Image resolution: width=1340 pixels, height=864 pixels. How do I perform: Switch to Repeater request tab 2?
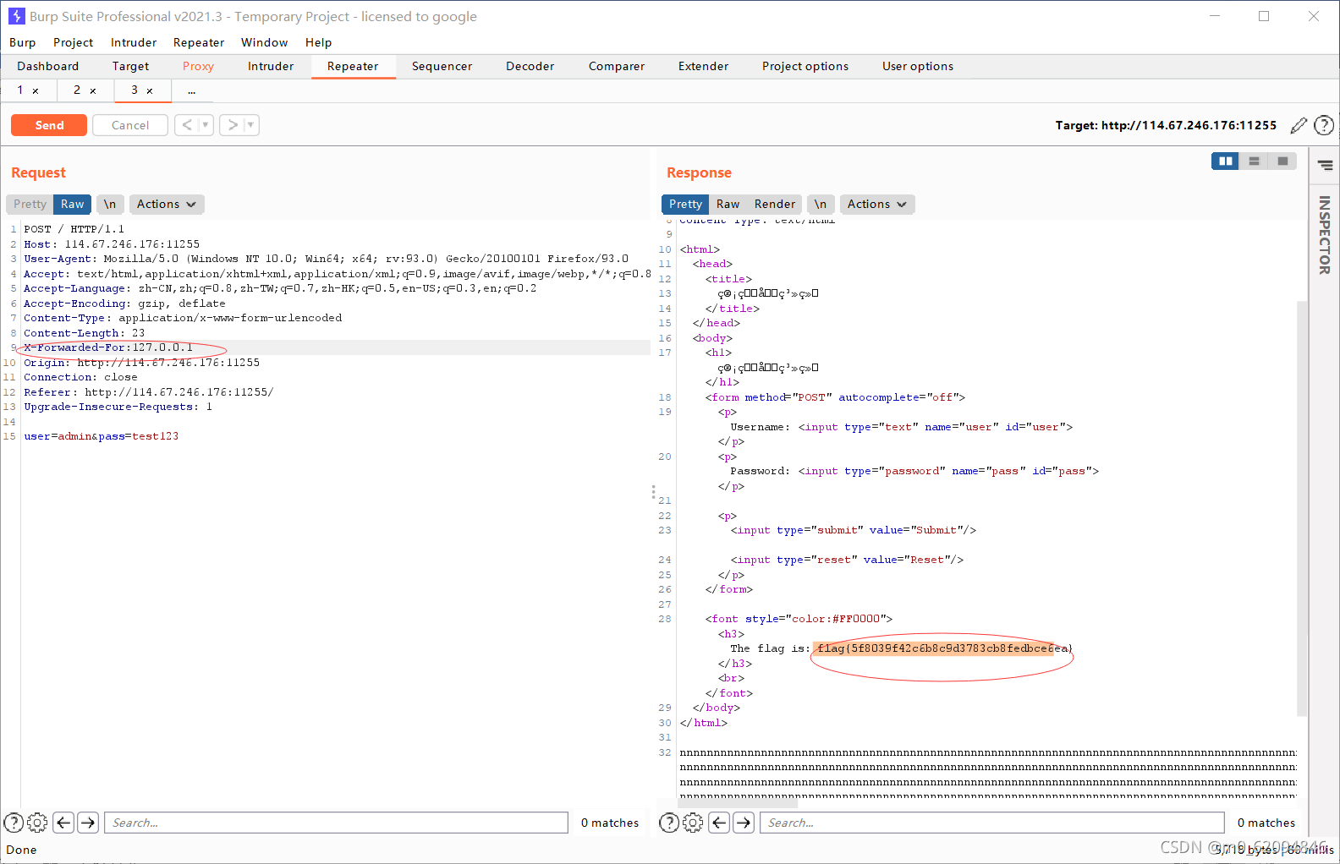coord(77,90)
